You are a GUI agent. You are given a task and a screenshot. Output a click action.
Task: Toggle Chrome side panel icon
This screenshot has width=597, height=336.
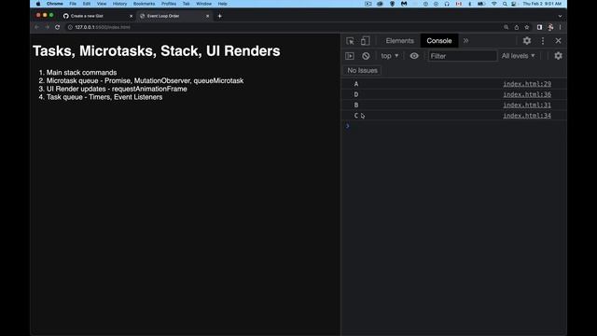click(x=539, y=27)
